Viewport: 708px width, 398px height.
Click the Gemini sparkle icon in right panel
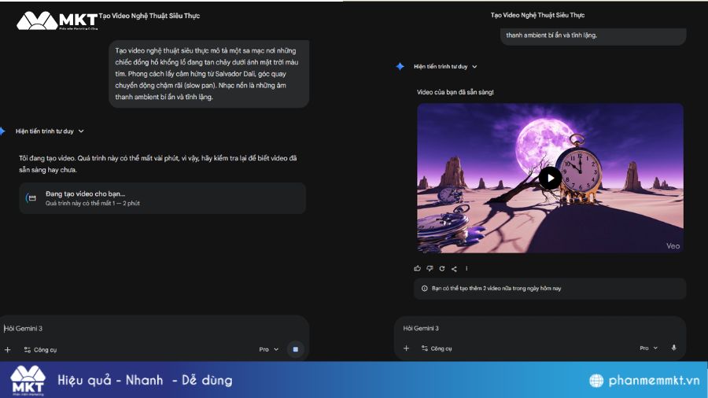[400, 66]
